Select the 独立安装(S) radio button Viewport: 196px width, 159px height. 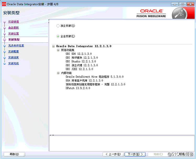point(58,26)
